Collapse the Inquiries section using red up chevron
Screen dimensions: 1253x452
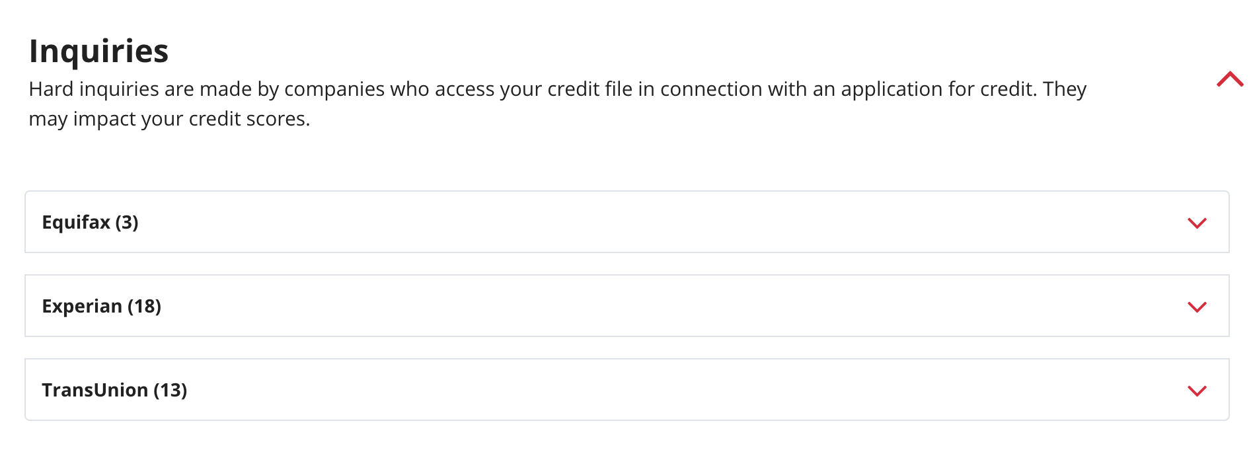click(1229, 80)
